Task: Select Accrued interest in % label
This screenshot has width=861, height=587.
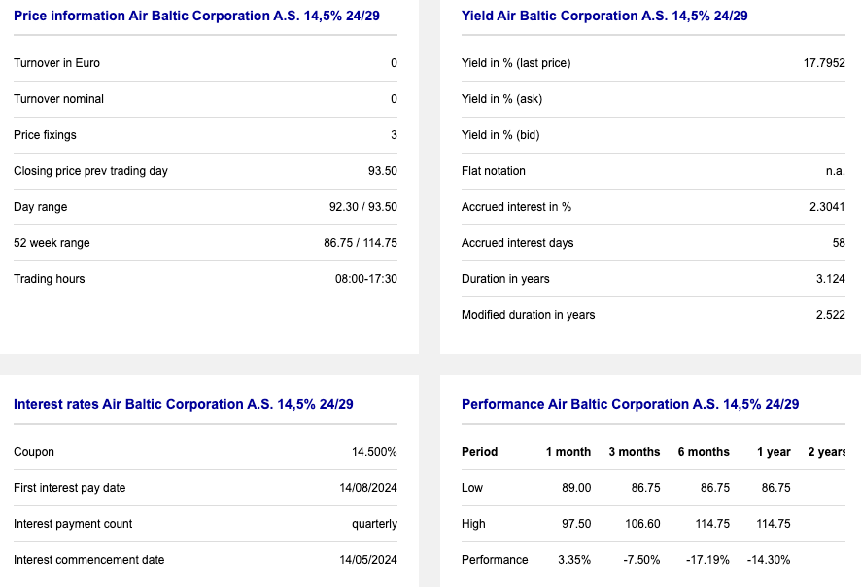Action: click(517, 207)
